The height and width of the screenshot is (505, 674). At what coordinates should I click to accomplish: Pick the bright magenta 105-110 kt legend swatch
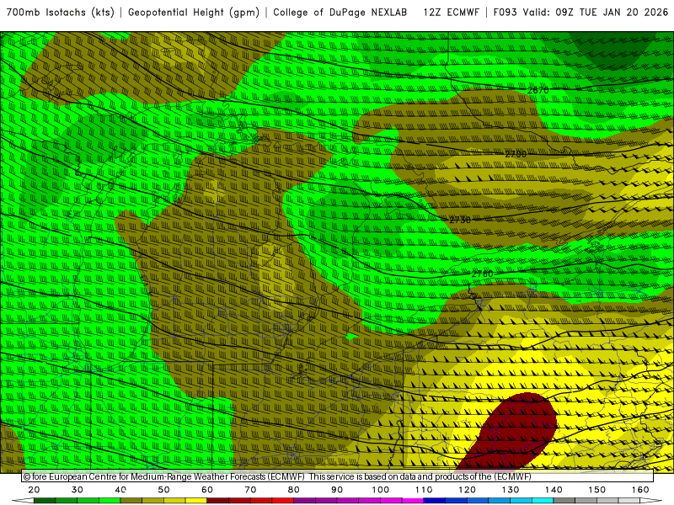413,501
